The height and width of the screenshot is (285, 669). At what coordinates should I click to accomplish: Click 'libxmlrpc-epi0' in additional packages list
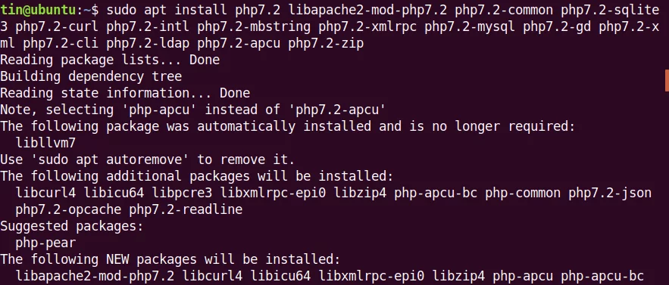[x=273, y=193]
